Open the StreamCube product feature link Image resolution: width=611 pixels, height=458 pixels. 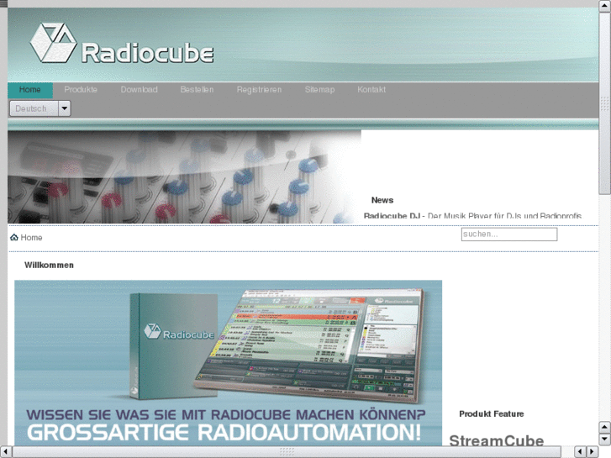[x=497, y=441]
